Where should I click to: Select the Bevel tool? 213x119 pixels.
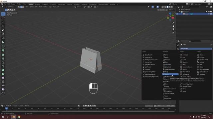(3, 59)
